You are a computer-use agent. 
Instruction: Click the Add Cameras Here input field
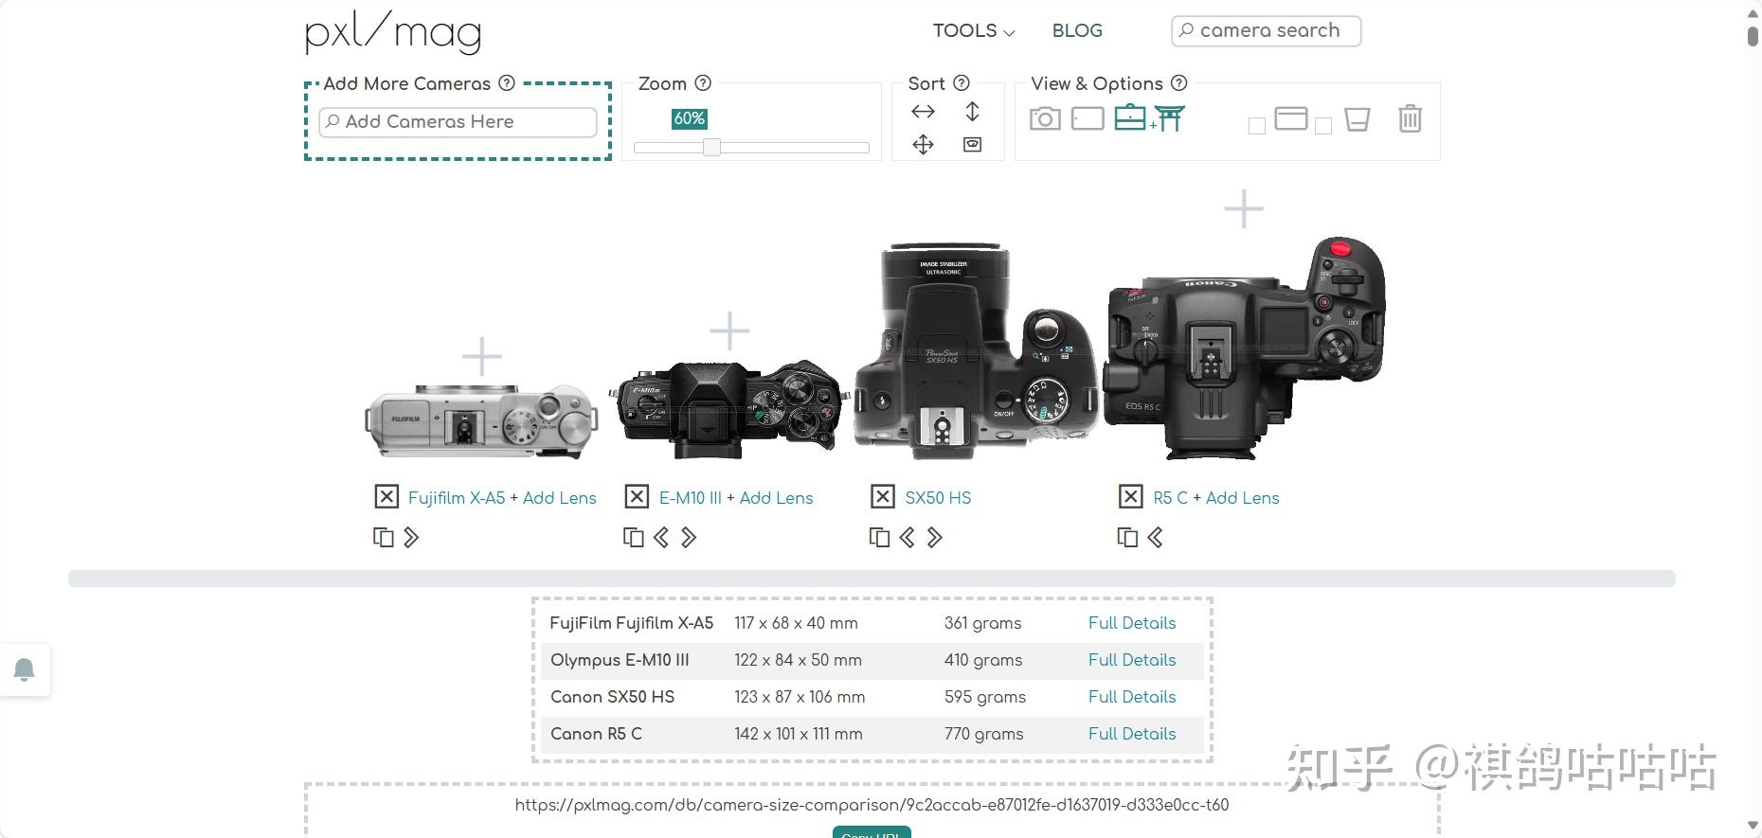458,122
